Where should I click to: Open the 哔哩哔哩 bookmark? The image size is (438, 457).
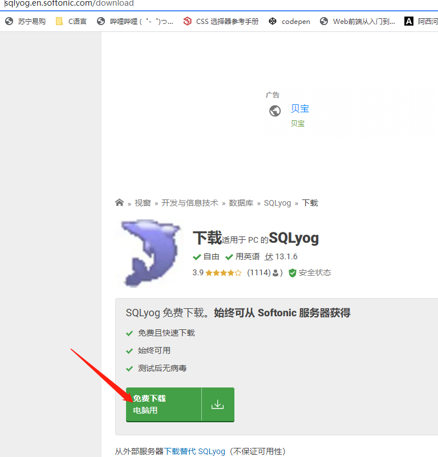point(135,21)
